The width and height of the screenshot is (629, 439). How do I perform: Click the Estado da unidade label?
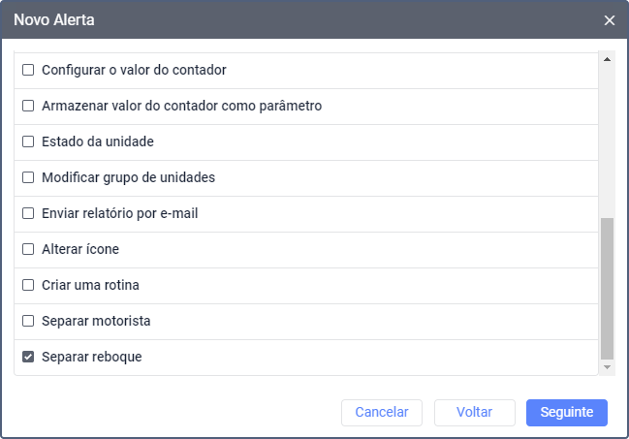98,141
